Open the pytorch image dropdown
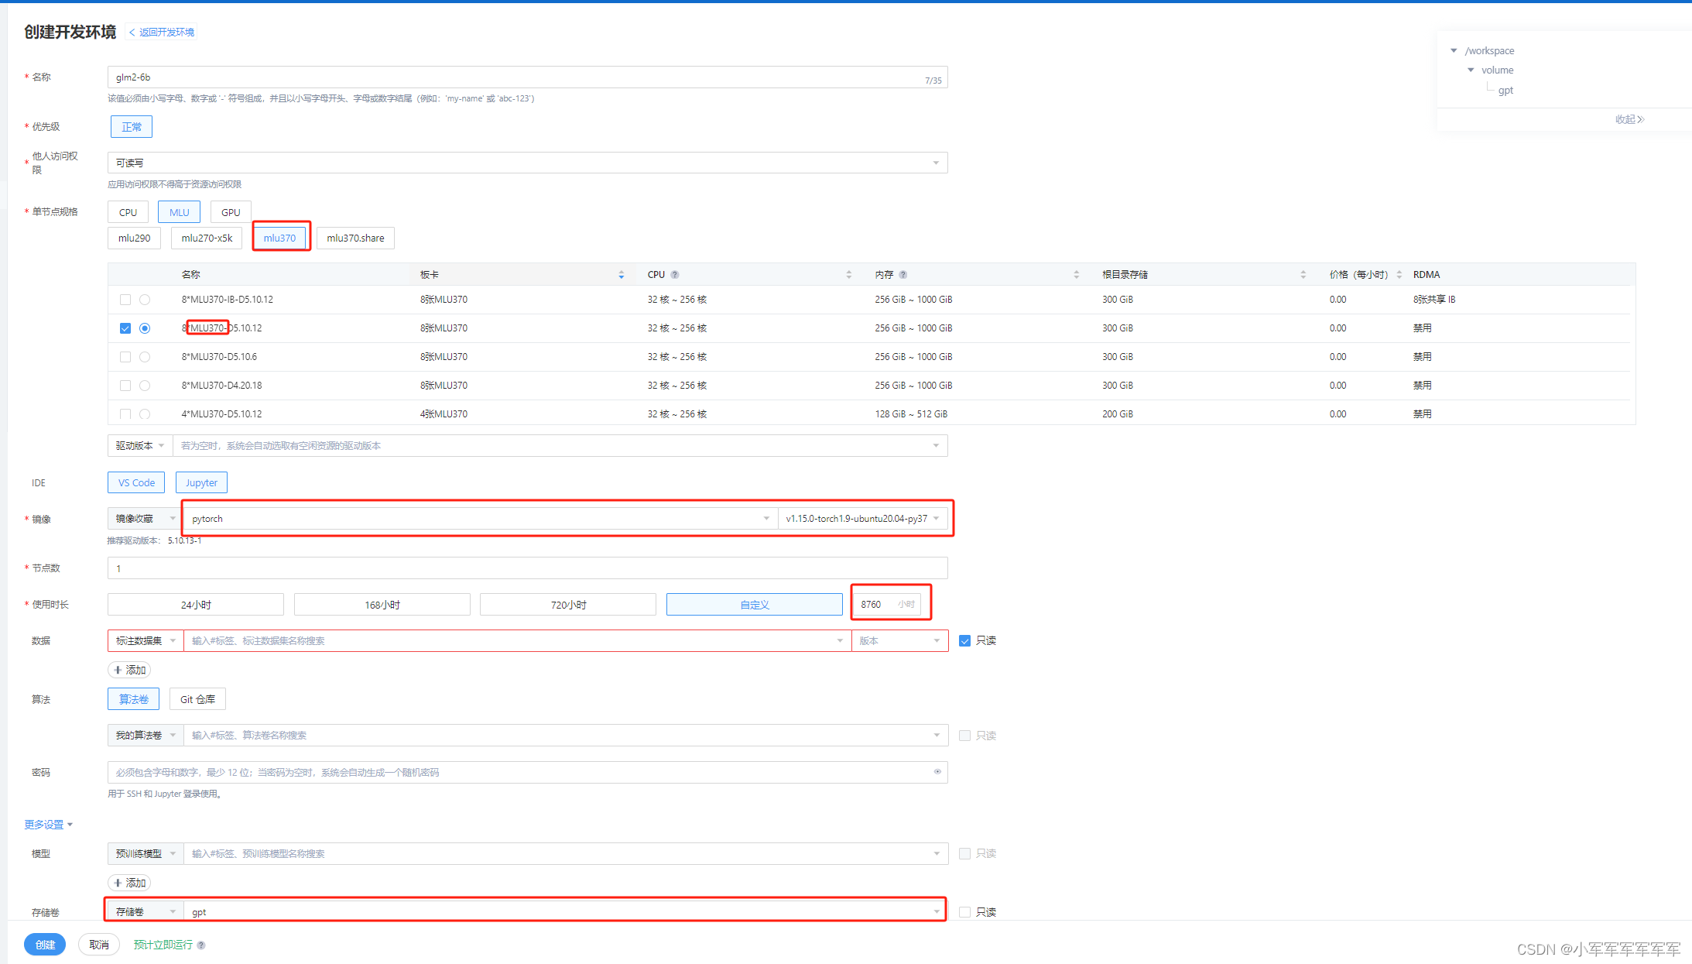 tap(481, 519)
